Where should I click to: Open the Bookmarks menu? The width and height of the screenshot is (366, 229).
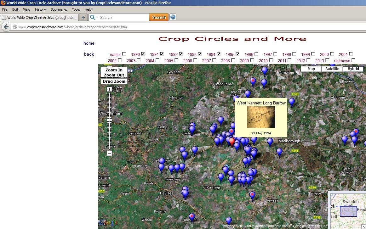pyautogui.click(x=59, y=10)
